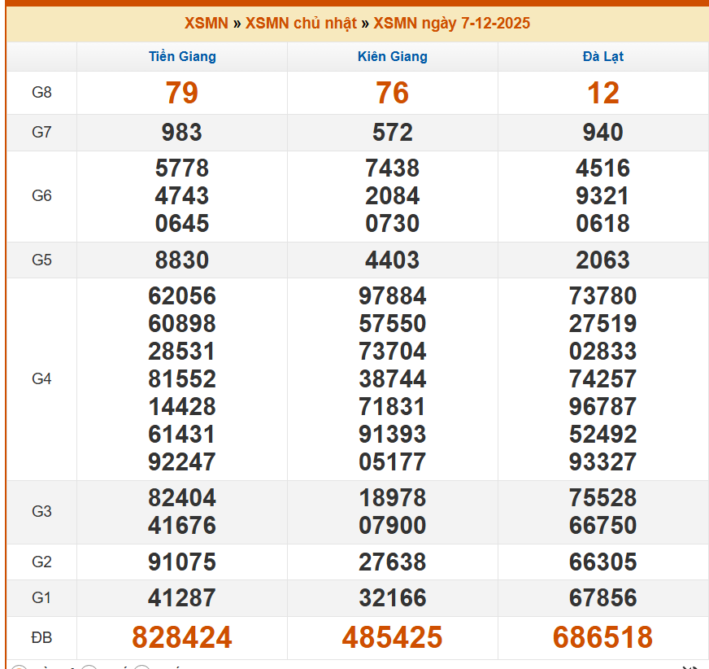Click Kiên Giang G8 result 76
The height and width of the screenshot is (669, 709).
[392, 93]
